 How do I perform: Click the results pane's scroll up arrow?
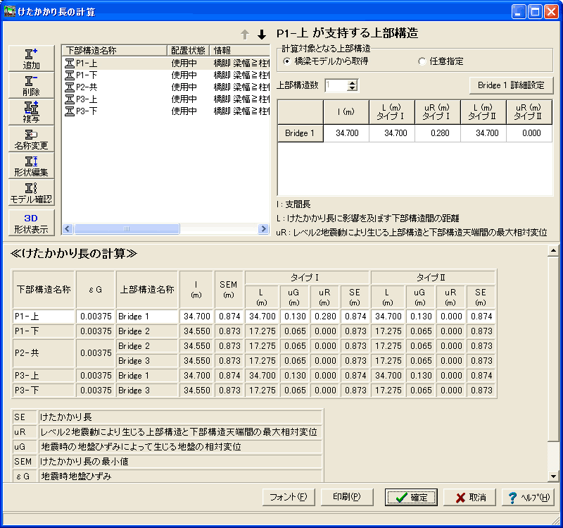(x=553, y=251)
